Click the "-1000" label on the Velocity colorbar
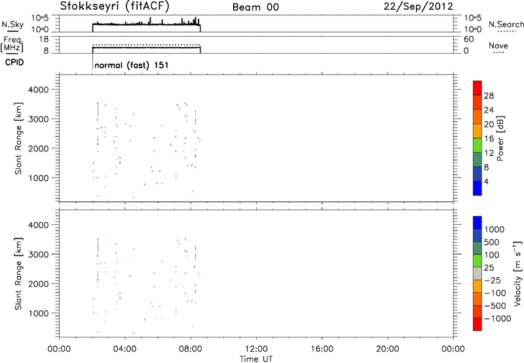This screenshot has height=363, width=524. point(498,318)
